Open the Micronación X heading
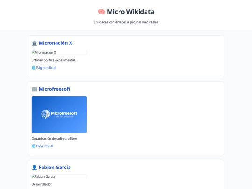 56,43
